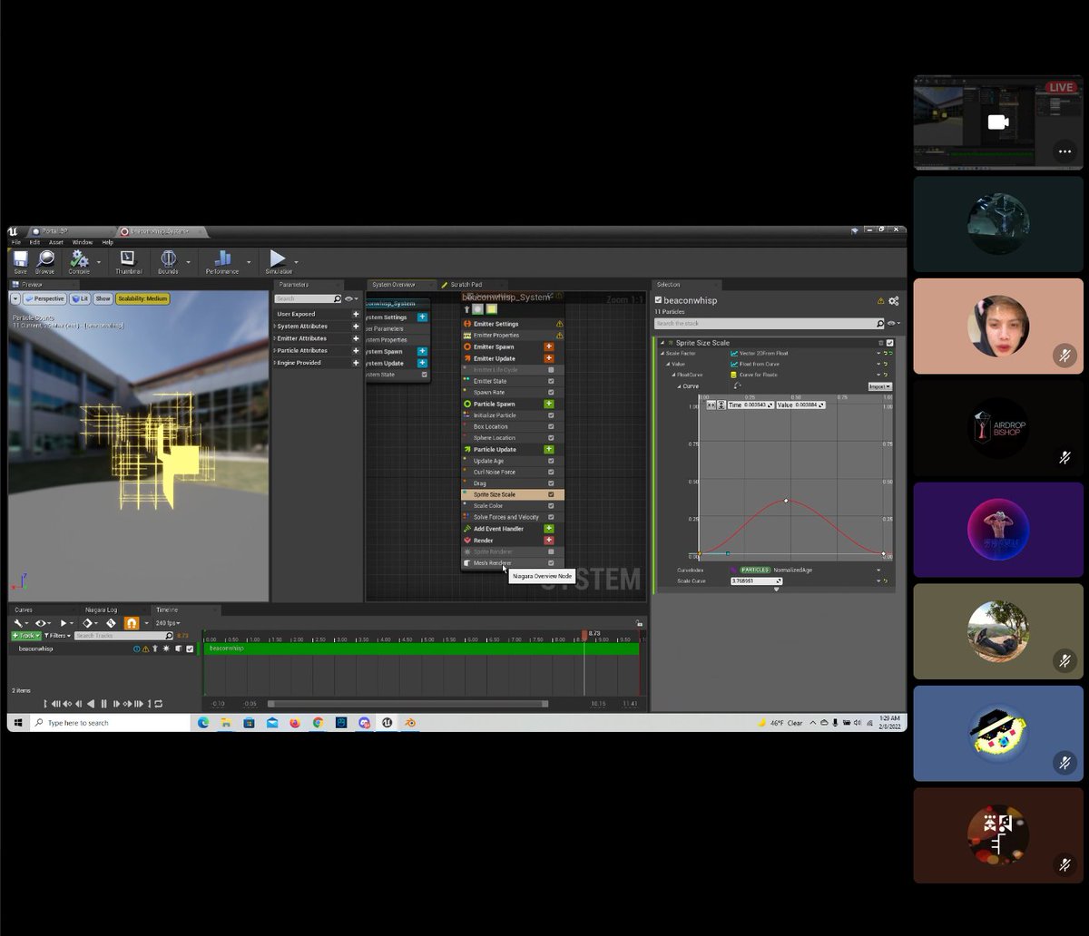Click the Perspective viewport button

(x=44, y=298)
